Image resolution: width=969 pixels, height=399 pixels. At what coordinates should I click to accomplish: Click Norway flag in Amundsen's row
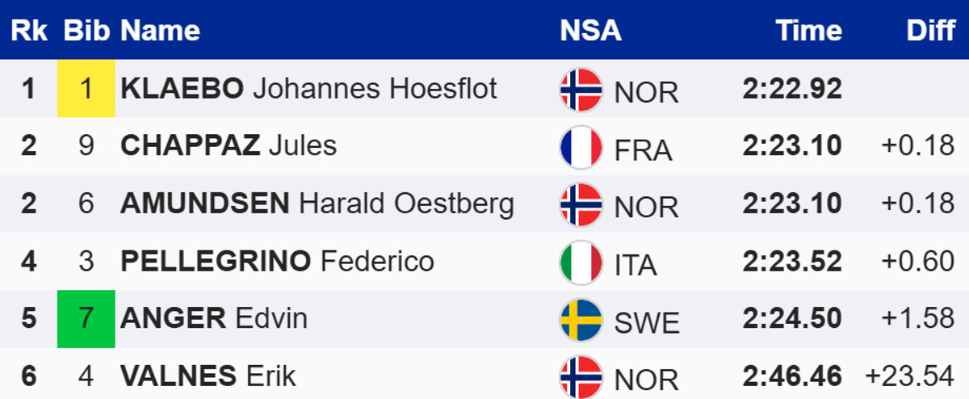(x=581, y=205)
